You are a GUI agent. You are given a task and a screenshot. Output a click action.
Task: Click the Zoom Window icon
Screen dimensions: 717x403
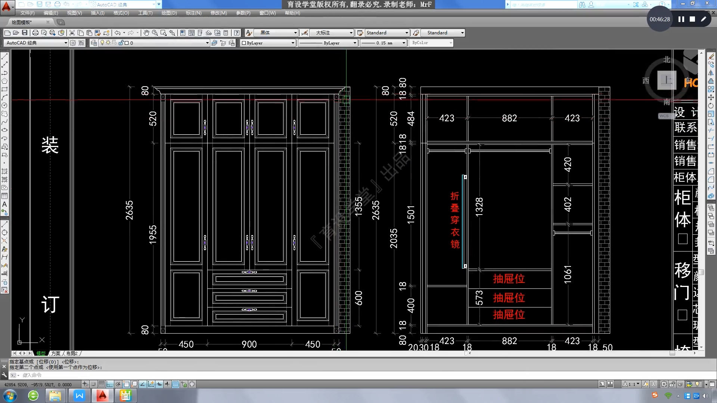click(x=164, y=33)
